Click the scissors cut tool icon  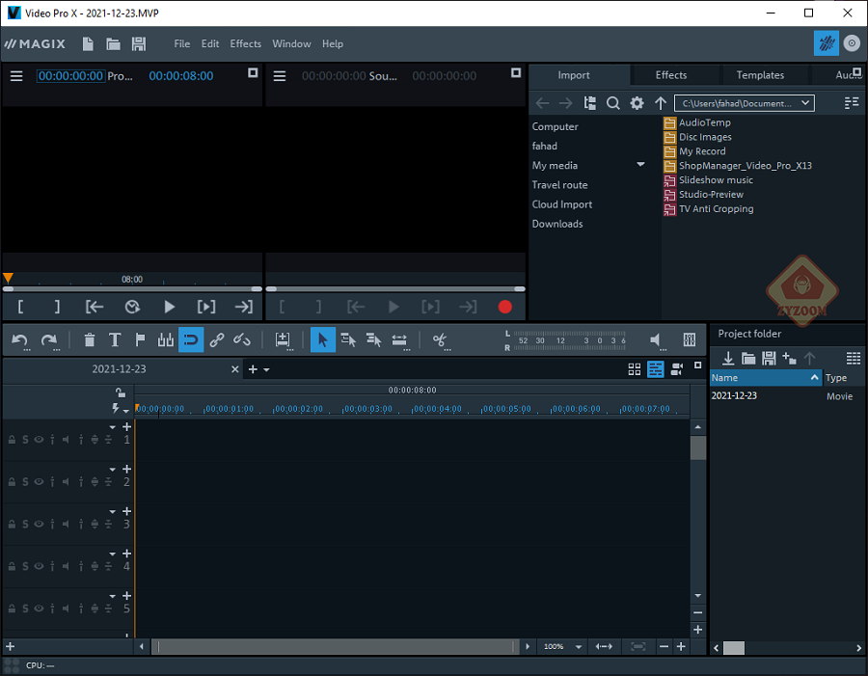440,340
